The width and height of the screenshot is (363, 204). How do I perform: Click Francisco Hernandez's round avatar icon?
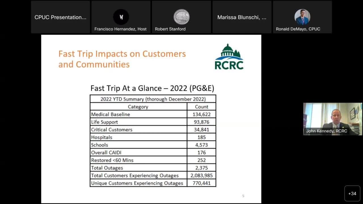click(x=121, y=17)
